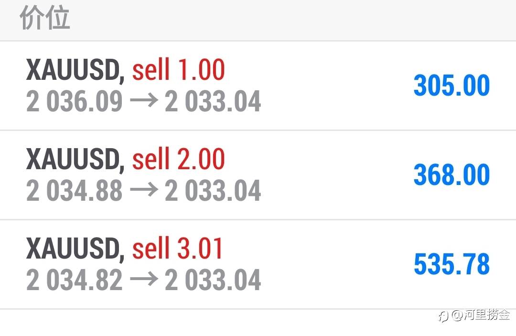Click arrow icon in second trade row
Viewport: 516px width, 336px height.
click(x=144, y=190)
